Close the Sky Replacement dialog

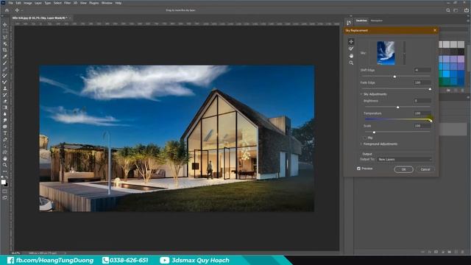(x=435, y=30)
